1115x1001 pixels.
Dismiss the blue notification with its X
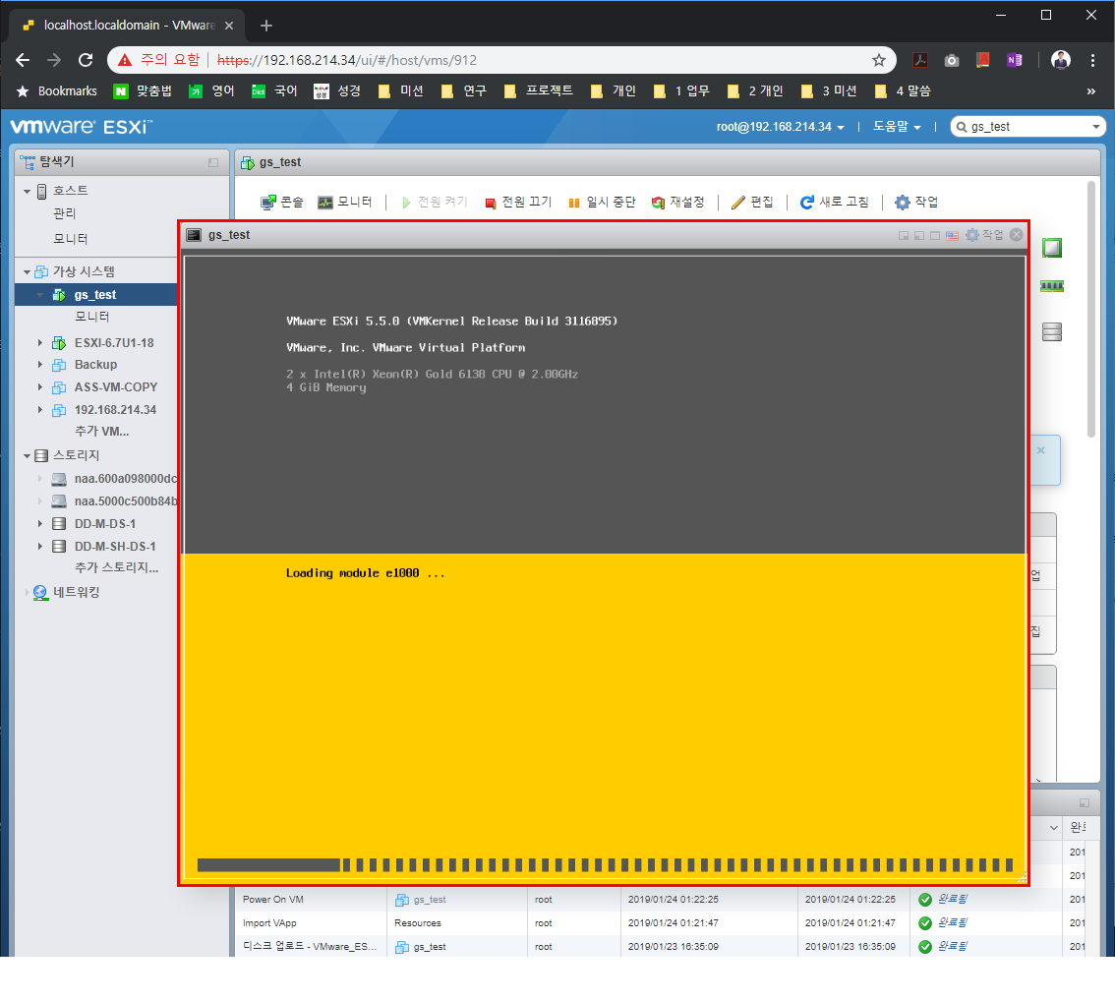click(x=1041, y=450)
